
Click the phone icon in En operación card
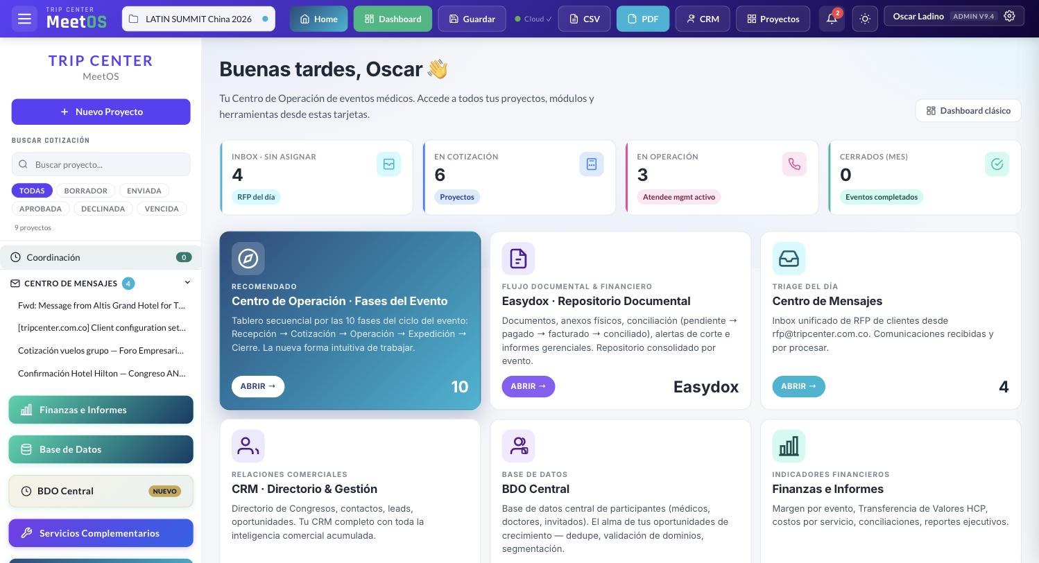(x=794, y=164)
